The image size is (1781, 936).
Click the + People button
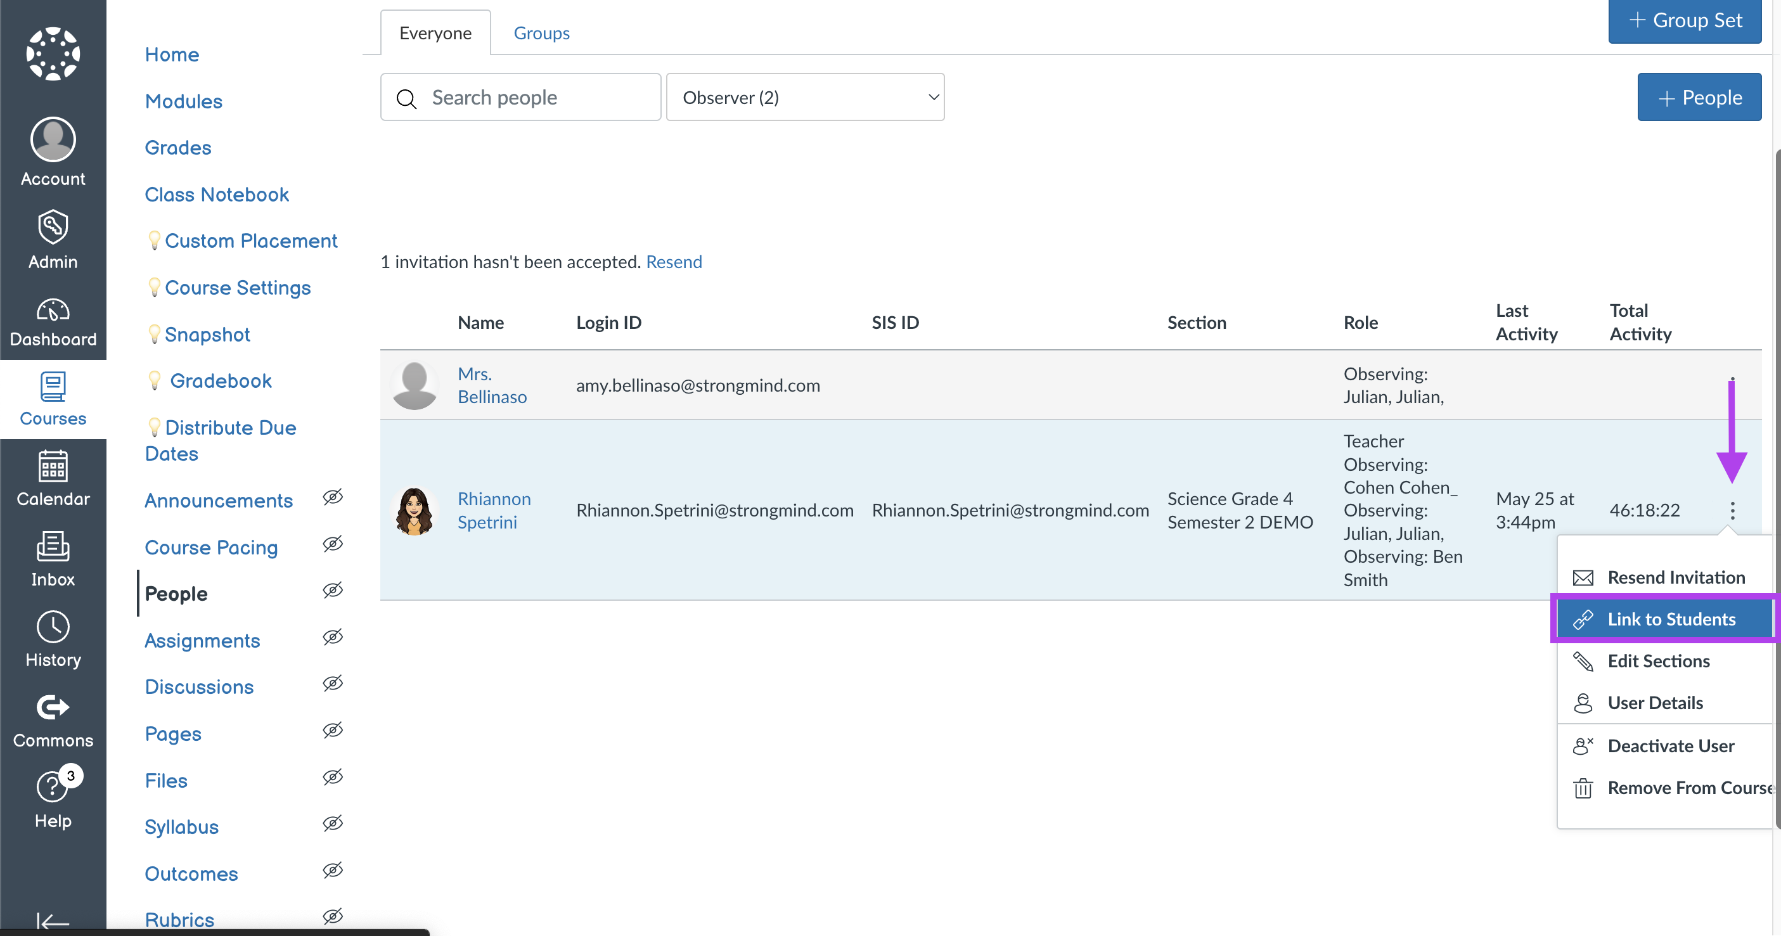pos(1699,98)
